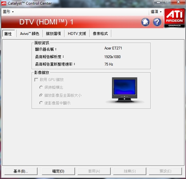
Task: Minimize the Catalyst Control Center window
Action: pyautogui.click(x=158, y=2)
